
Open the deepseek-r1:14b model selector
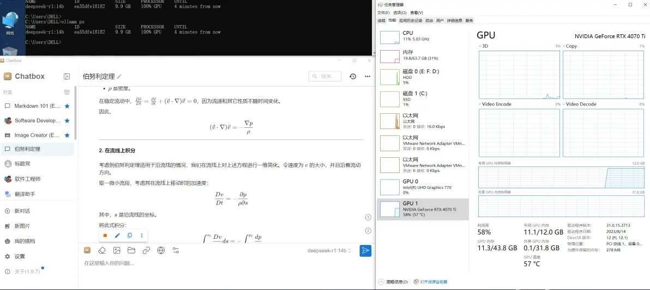[329, 251]
